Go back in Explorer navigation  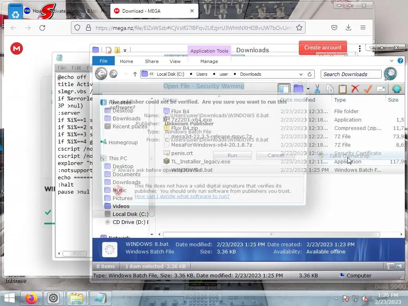tap(101, 74)
